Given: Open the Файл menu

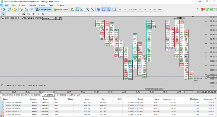Looking at the screenshot, I should 7,5.
